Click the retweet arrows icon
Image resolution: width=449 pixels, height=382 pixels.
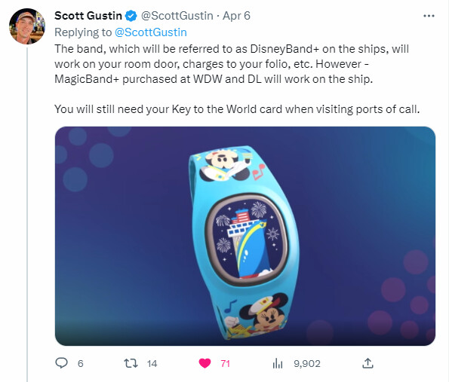pyautogui.click(x=131, y=363)
